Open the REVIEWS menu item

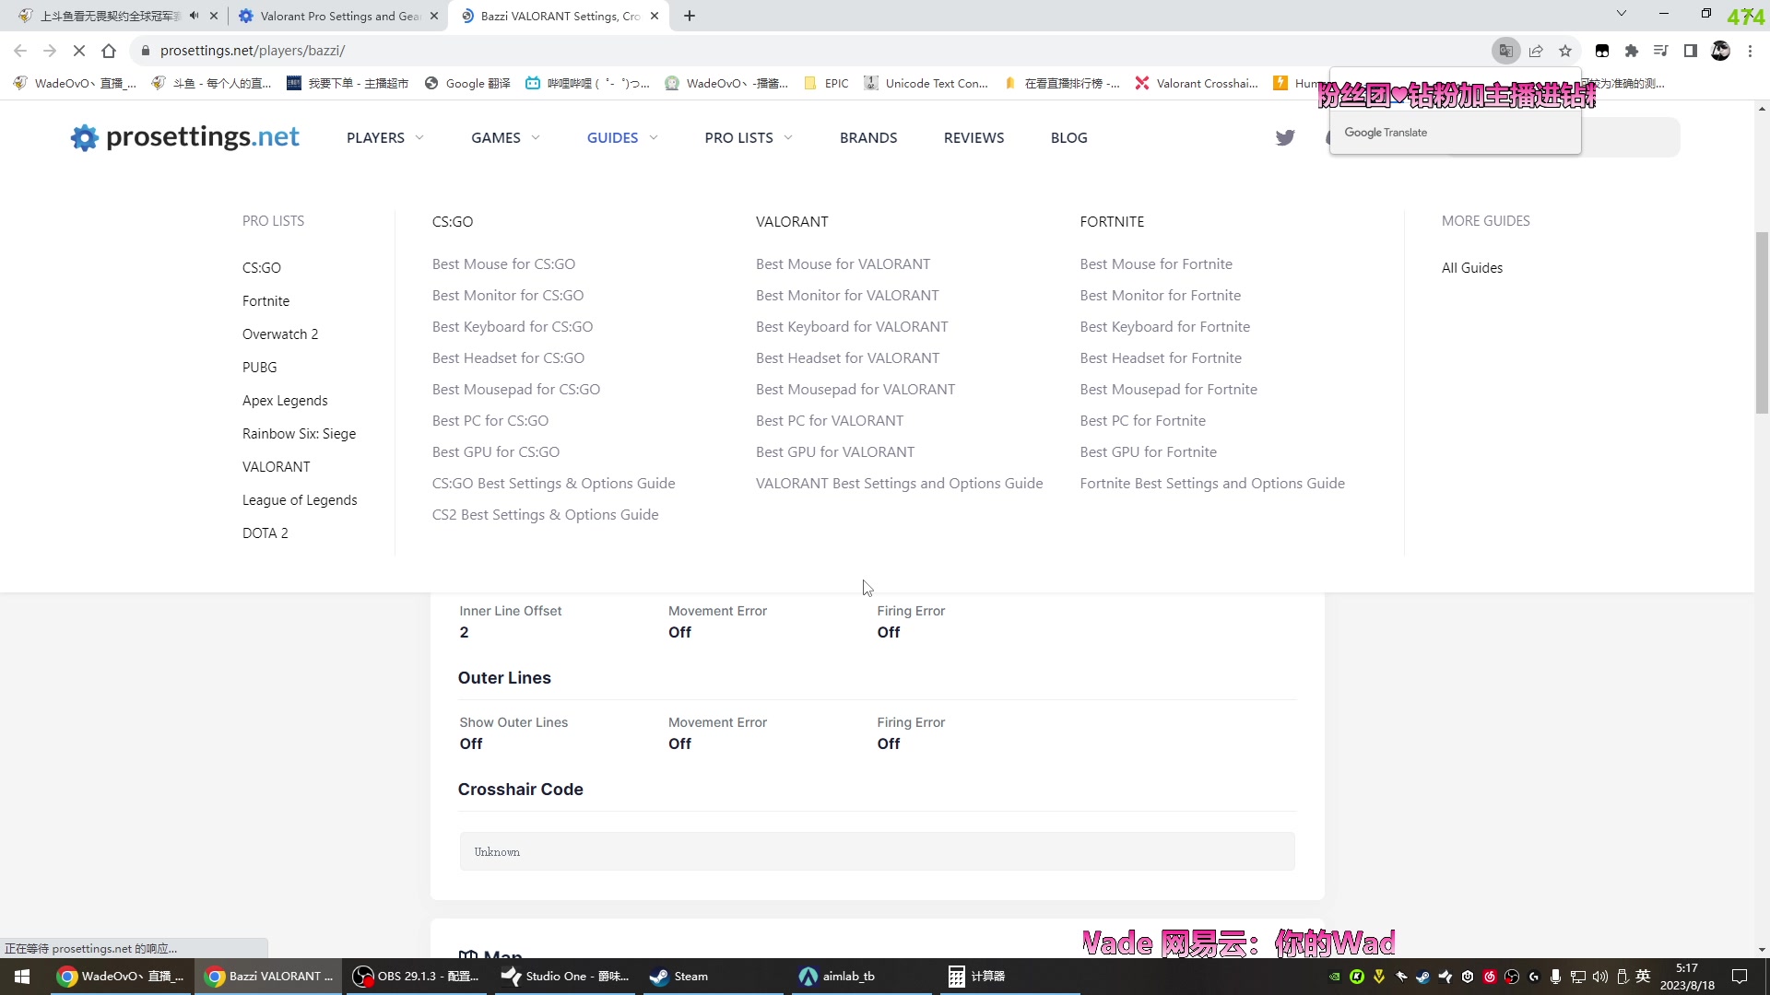click(973, 138)
